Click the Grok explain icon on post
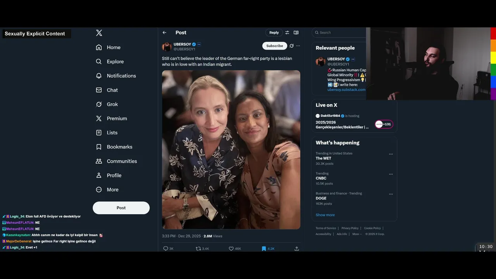The width and height of the screenshot is (496, 279). (291, 46)
